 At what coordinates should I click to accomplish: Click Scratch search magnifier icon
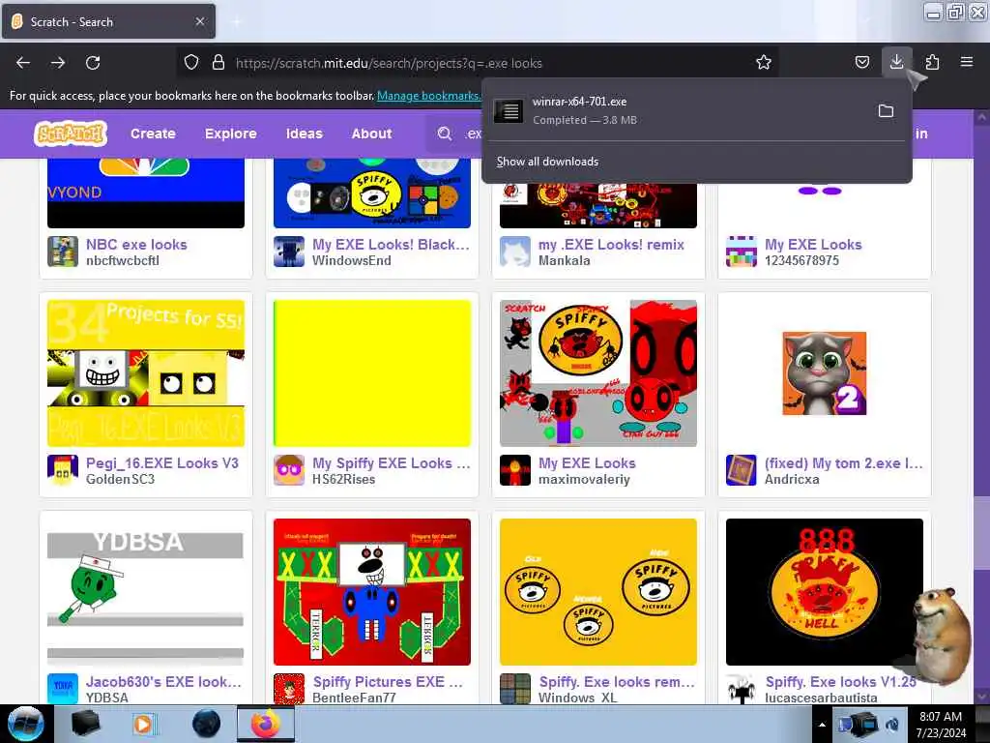click(x=445, y=134)
